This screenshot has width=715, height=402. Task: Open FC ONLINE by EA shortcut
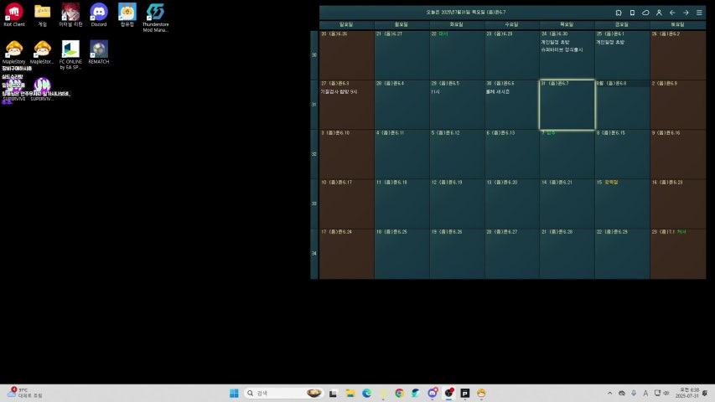coord(70,54)
